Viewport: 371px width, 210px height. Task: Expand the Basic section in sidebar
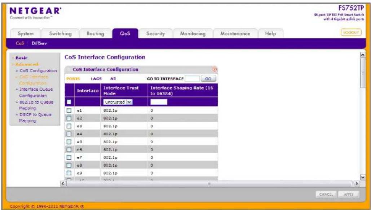tap(21, 58)
